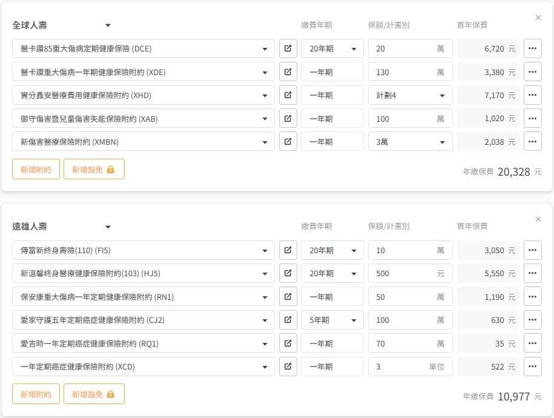Screen dimensions: 554x418
Task: Open external link for XDE rider row
Action: point(288,72)
